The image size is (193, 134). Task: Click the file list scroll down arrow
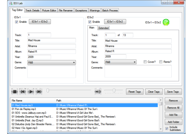click(160, 129)
